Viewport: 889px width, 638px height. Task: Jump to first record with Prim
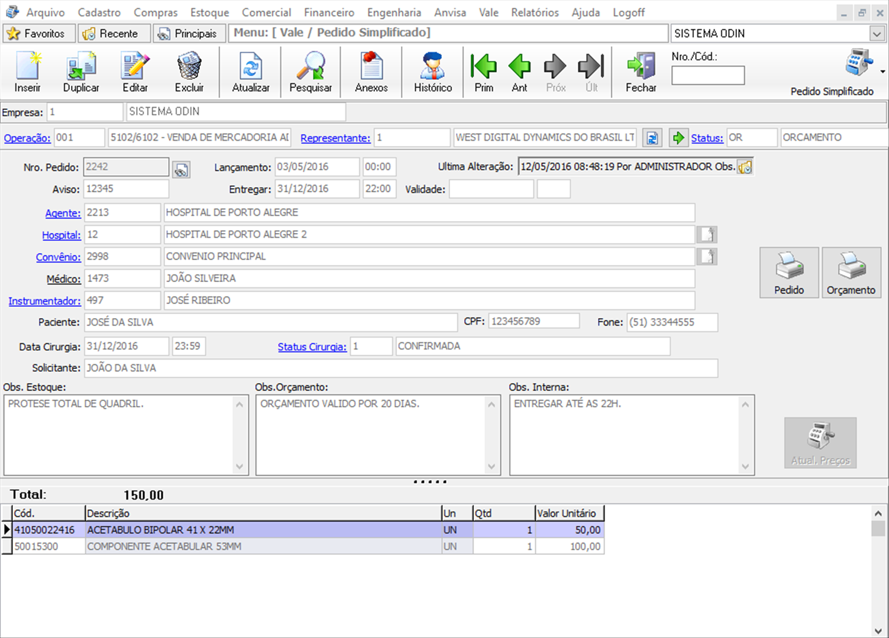(x=484, y=72)
